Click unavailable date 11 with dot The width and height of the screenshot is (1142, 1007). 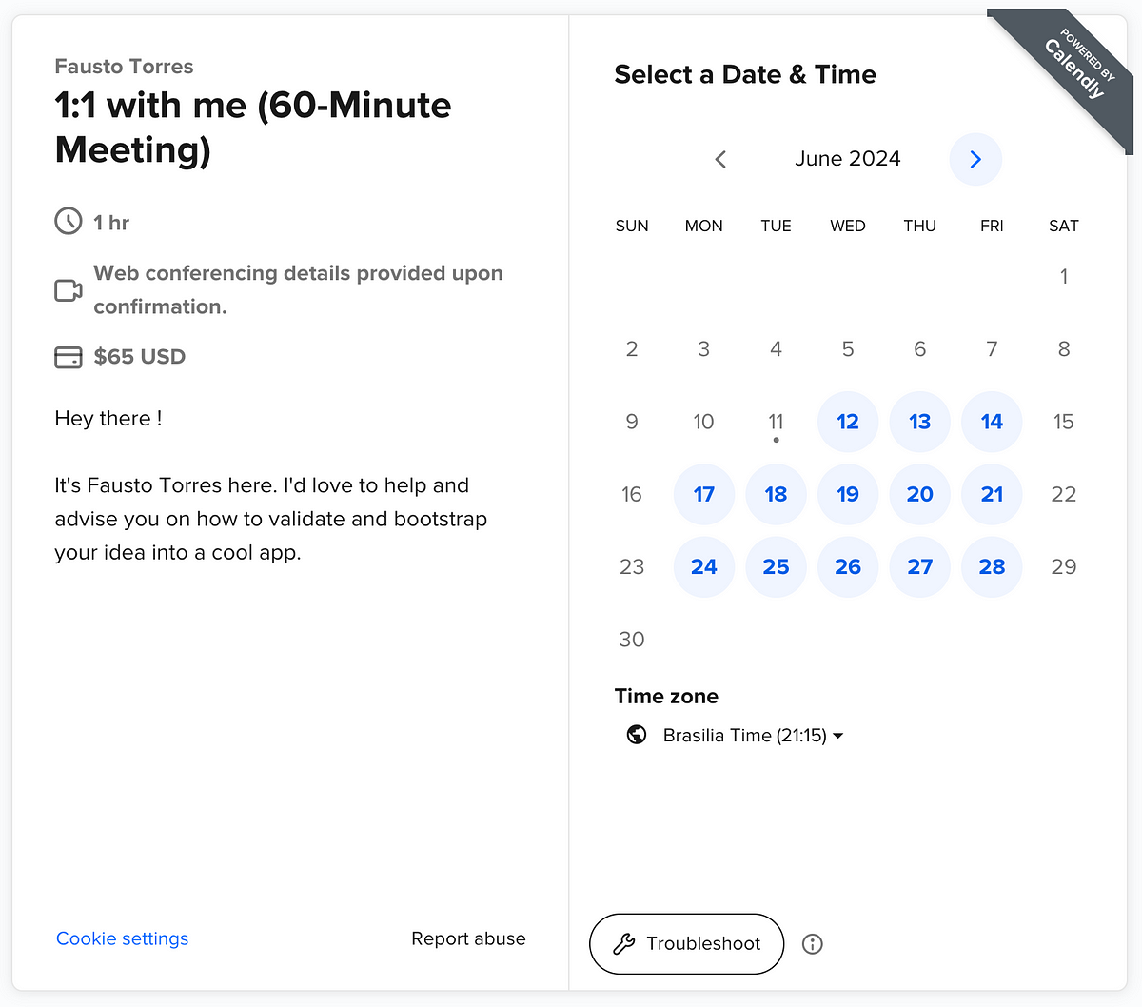coord(776,422)
